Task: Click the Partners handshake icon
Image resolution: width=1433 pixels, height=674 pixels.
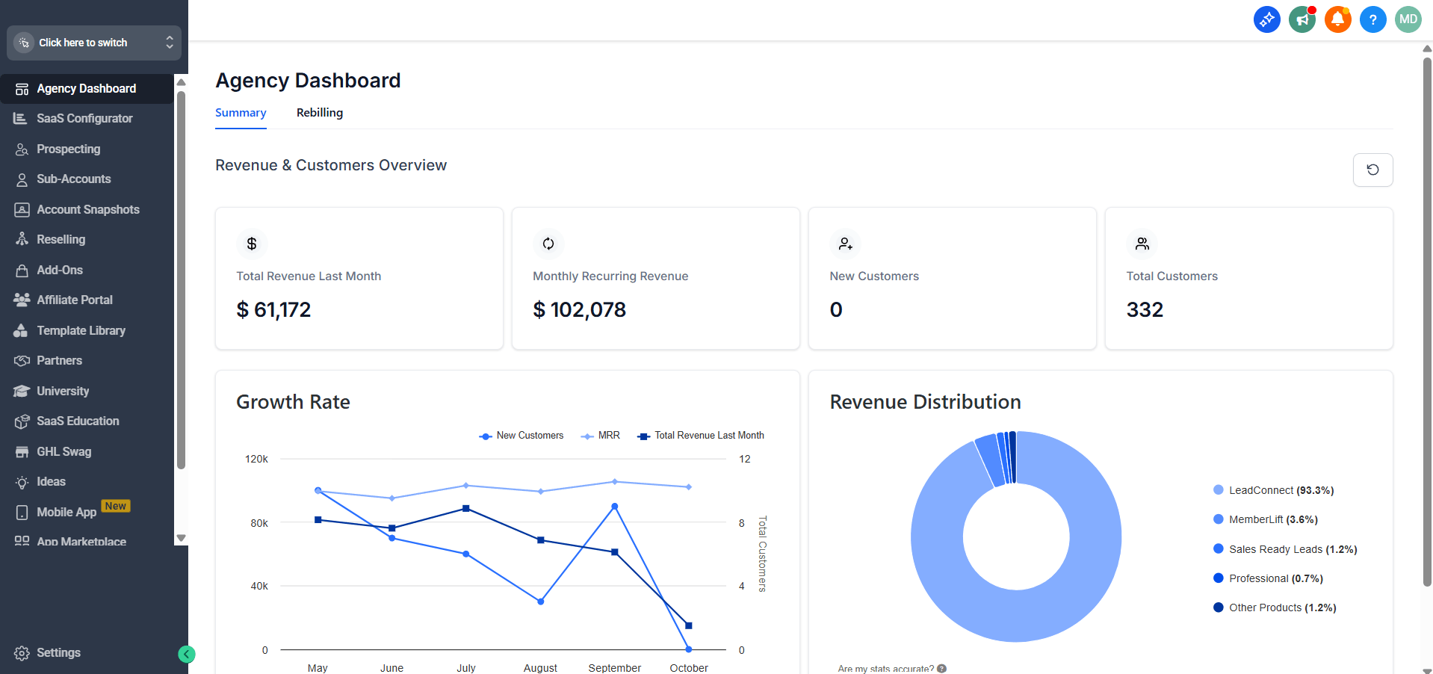Action: (22, 361)
